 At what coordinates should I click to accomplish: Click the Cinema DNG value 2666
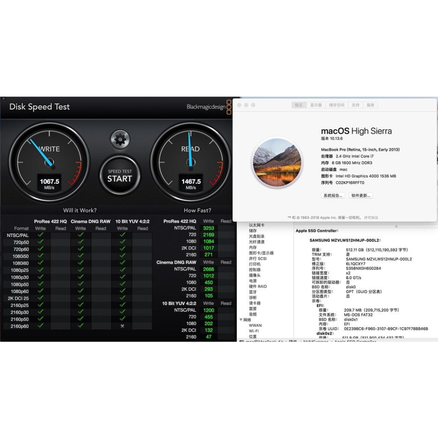[x=208, y=269]
